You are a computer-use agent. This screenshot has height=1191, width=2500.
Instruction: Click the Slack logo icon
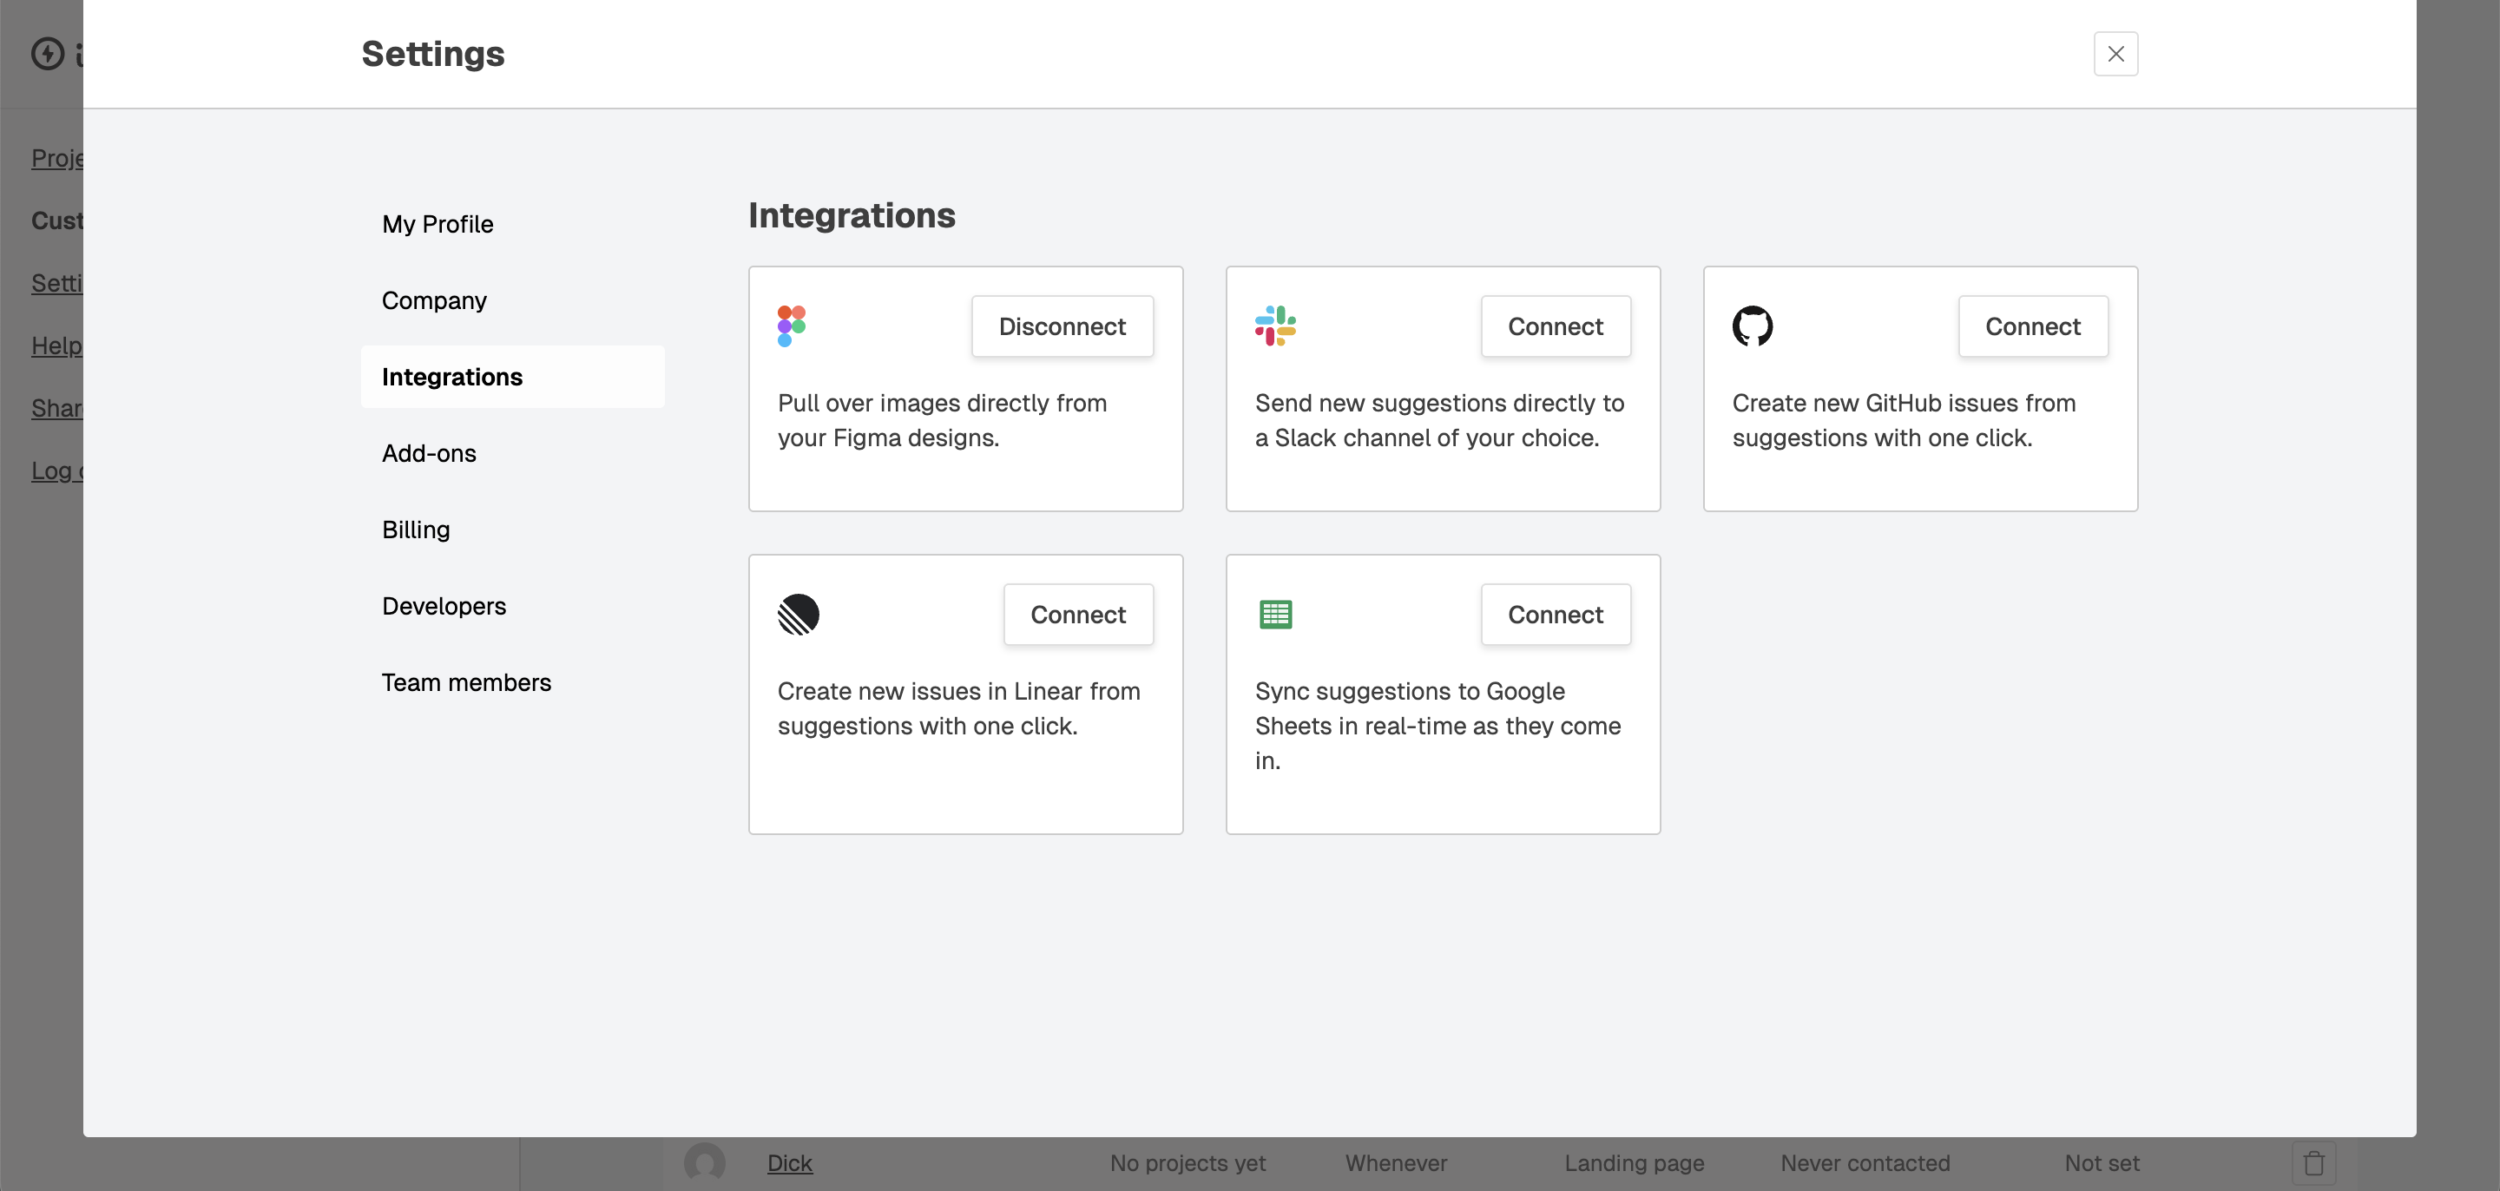click(x=1275, y=326)
